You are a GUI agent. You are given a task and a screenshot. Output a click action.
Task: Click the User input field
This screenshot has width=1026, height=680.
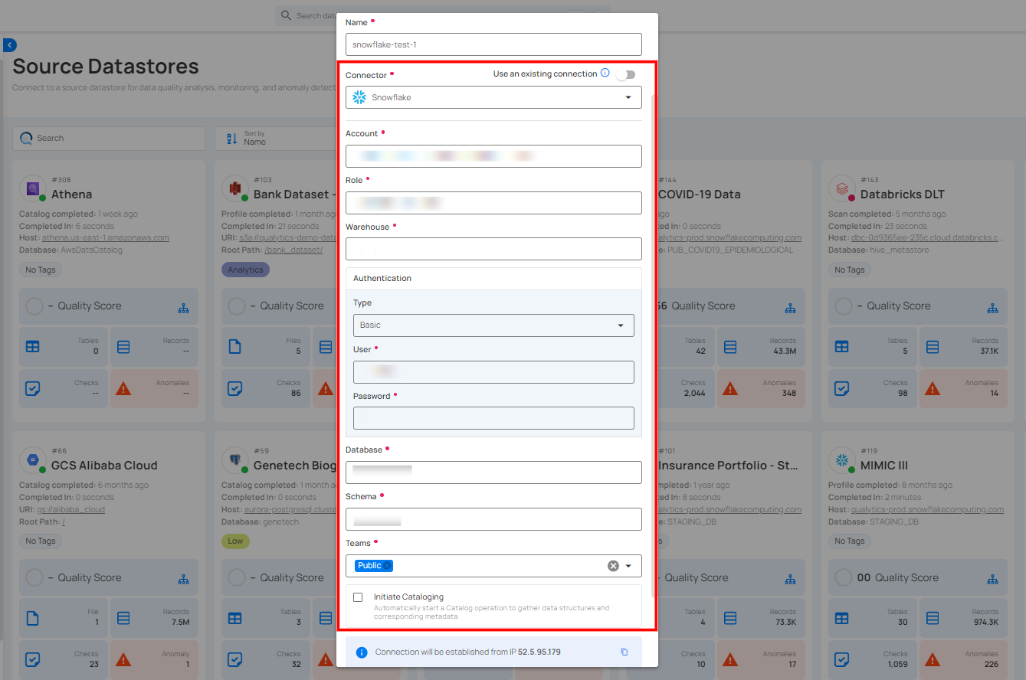pyautogui.click(x=493, y=372)
